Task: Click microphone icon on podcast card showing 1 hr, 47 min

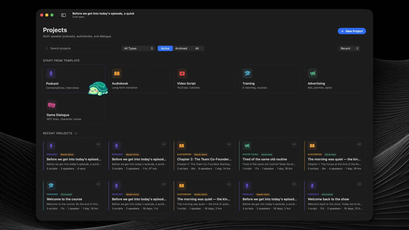Action: point(116,146)
